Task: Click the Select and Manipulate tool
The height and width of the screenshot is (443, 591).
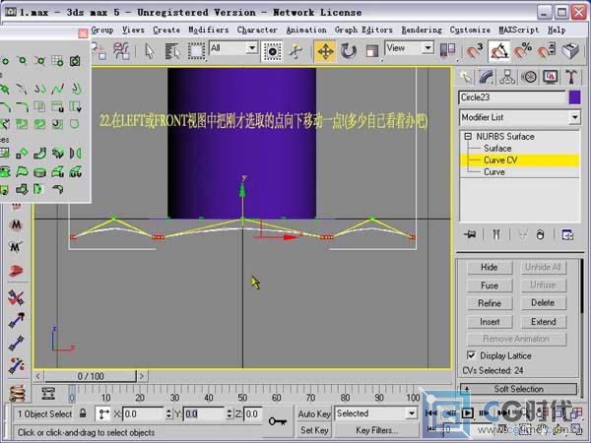Action: pos(295,51)
